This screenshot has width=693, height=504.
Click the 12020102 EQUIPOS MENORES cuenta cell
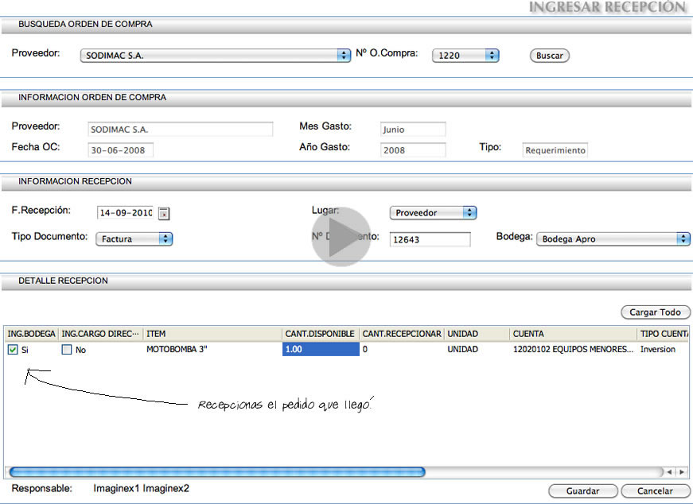pos(573,350)
